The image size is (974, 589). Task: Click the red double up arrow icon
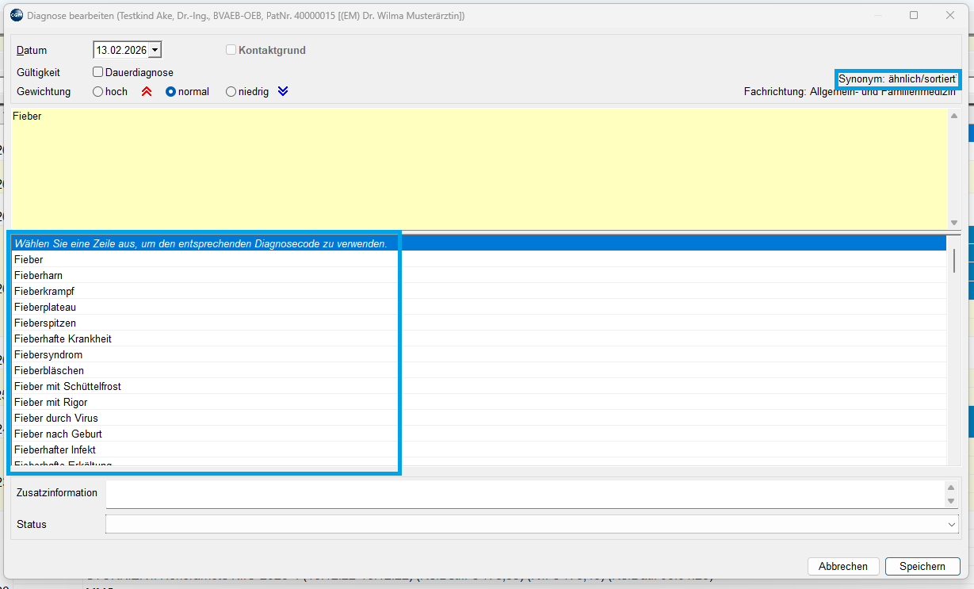tap(146, 92)
